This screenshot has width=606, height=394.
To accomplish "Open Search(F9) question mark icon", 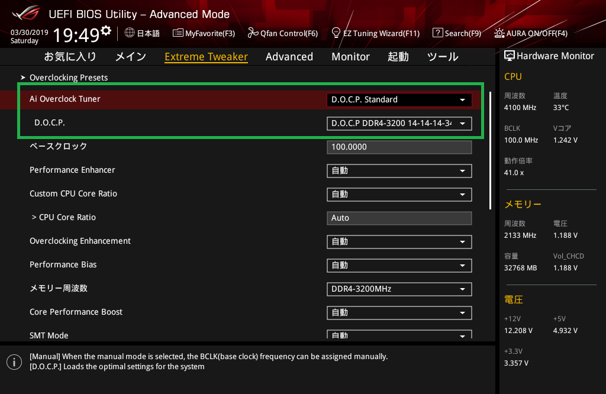I will (x=437, y=33).
